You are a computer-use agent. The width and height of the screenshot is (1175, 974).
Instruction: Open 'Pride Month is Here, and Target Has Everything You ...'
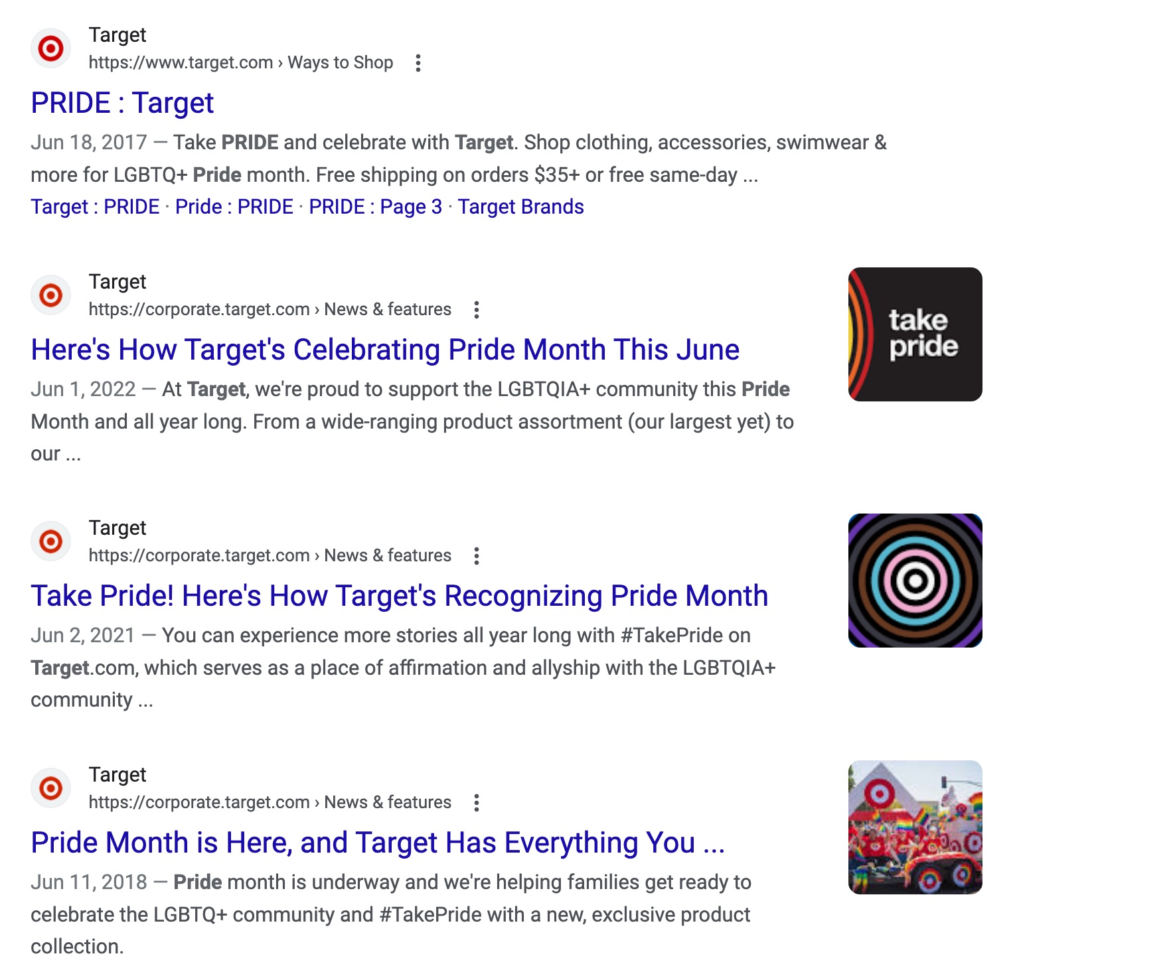pyautogui.click(x=378, y=843)
